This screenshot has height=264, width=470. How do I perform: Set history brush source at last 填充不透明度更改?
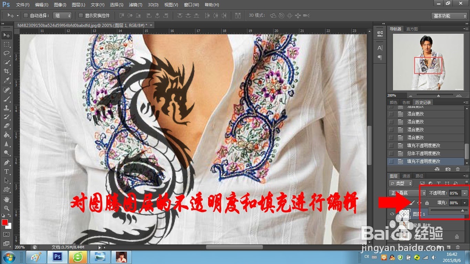tap(391, 161)
